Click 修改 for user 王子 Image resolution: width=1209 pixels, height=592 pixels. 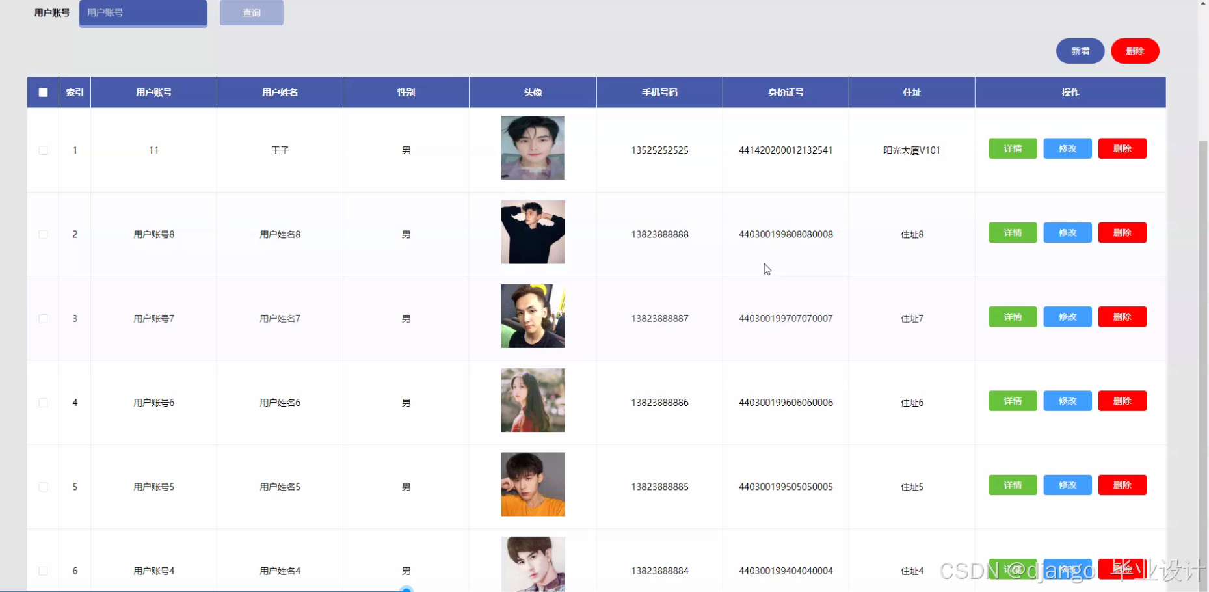(x=1067, y=148)
